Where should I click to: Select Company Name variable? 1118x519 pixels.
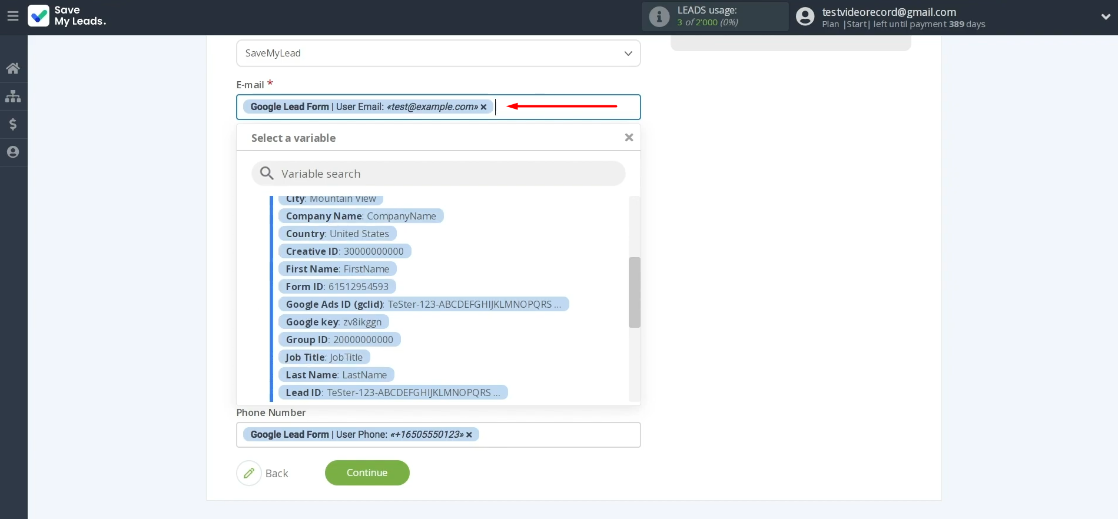coord(361,216)
